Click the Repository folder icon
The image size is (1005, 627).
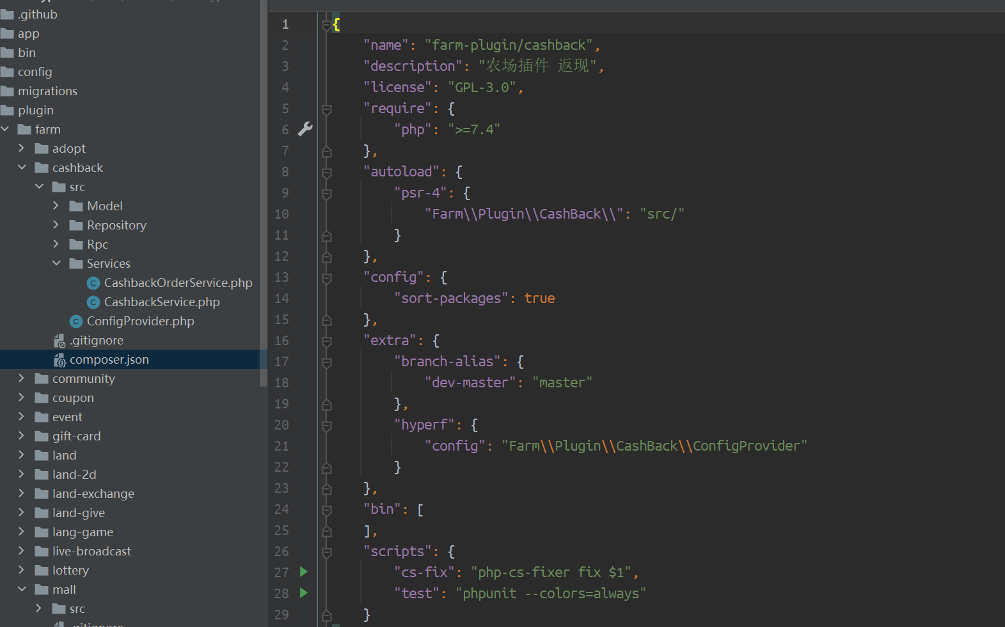76,226
